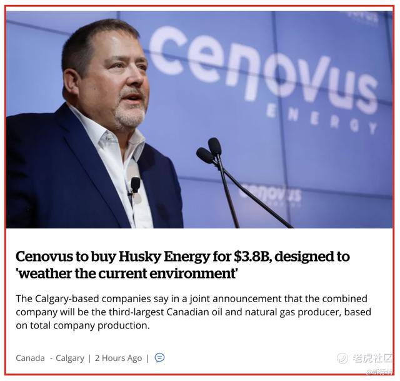This screenshot has width=400, height=381.
Task: Click the $3.8B figure in the headline
Action: [x=250, y=257]
